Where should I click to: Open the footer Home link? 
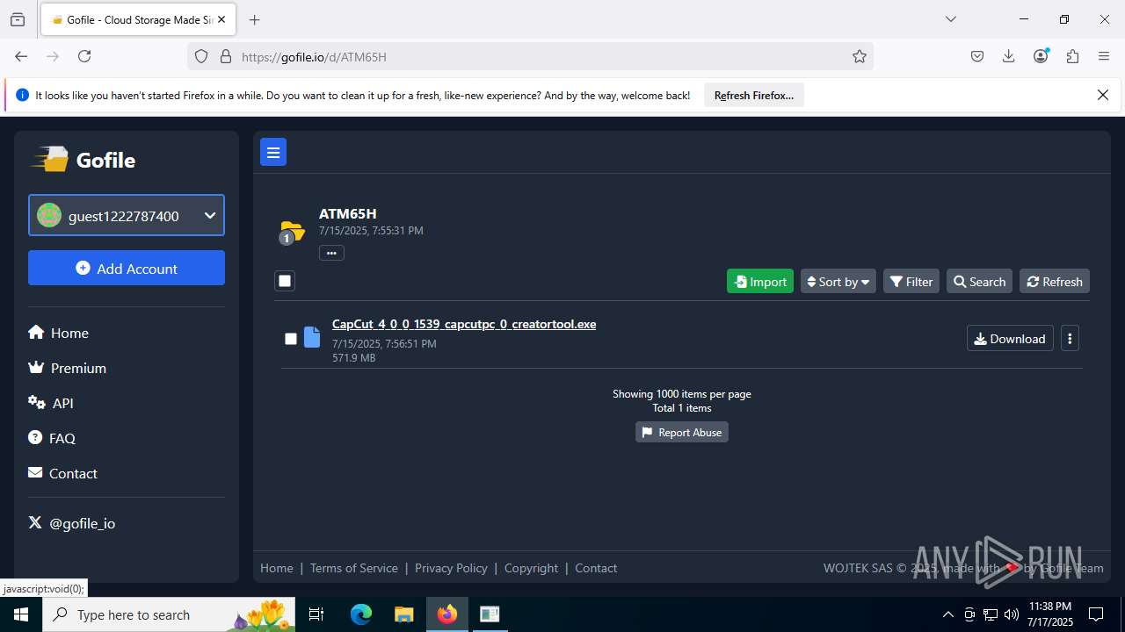pyautogui.click(x=277, y=568)
